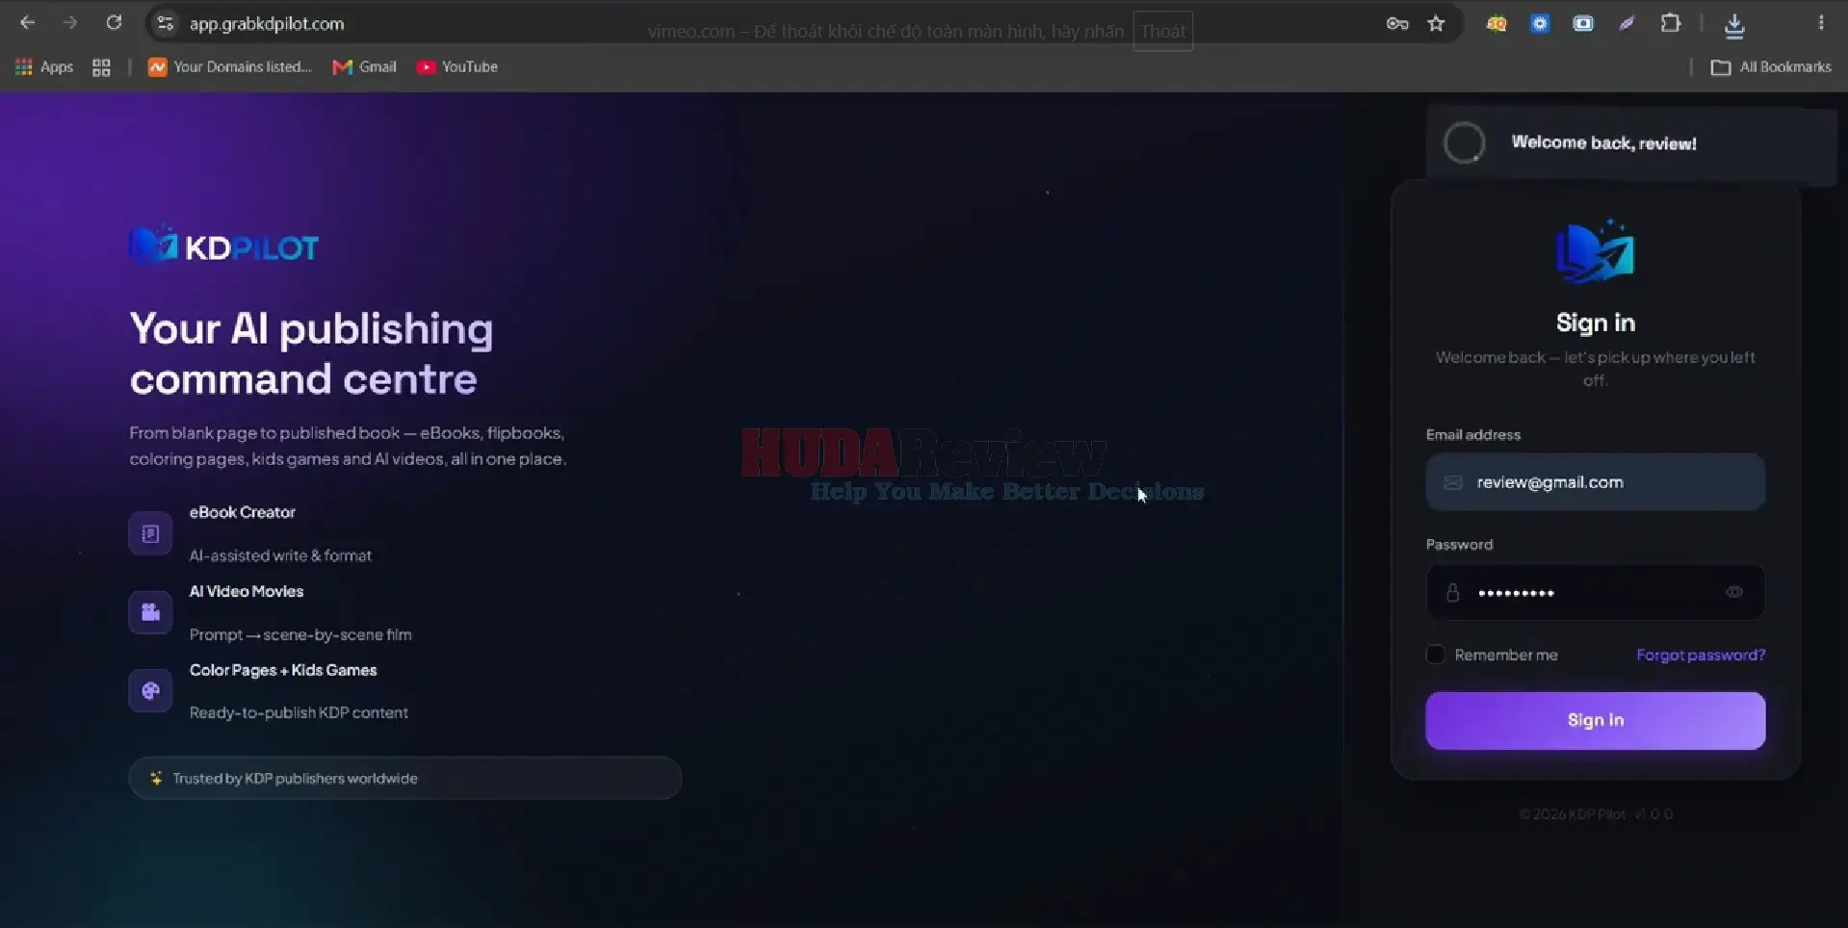Open the saved password key icon
This screenshot has height=928, width=1848.
[x=1397, y=23]
